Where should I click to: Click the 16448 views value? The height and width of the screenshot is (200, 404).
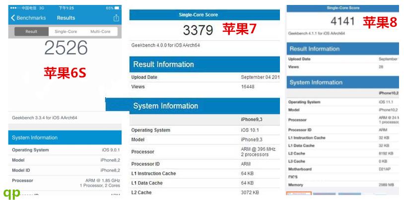click(x=248, y=86)
